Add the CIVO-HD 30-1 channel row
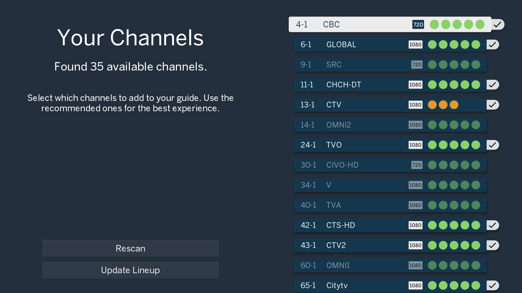Image resolution: width=522 pixels, height=293 pixels. click(390, 165)
